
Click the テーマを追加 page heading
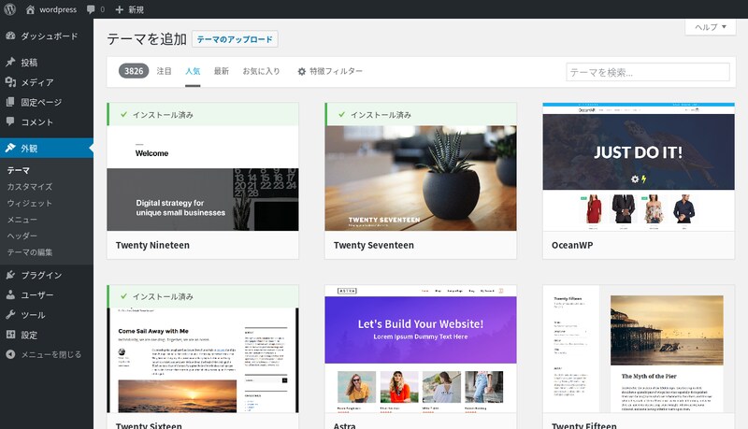147,38
